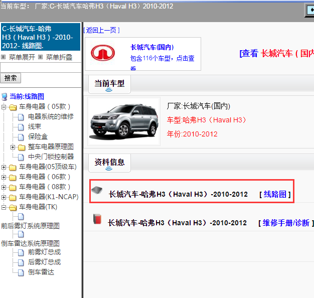Click the red book icon beside 维修手册 row
Image resolution: width=314 pixels, height=298 pixels.
tap(97, 219)
